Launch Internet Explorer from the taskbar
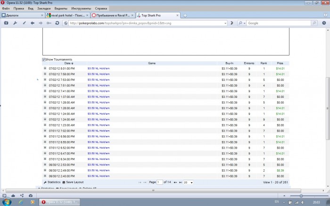 coord(21,202)
